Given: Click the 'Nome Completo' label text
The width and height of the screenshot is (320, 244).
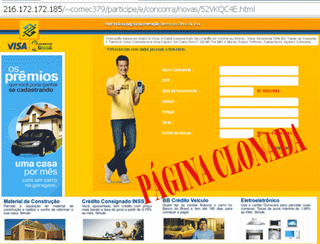Looking at the screenshot, I should [178, 70].
